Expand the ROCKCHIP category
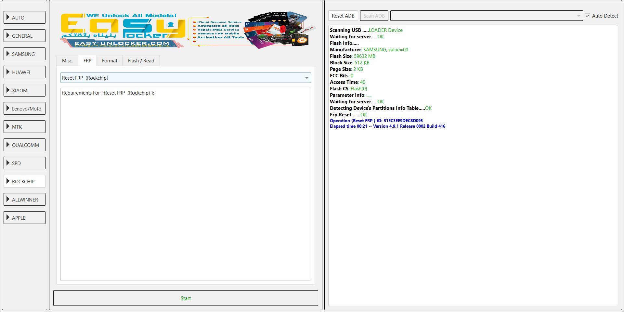624x312 pixels. point(24,181)
